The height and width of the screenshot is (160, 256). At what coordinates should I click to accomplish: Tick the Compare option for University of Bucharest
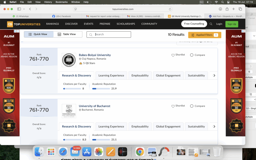point(192,106)
